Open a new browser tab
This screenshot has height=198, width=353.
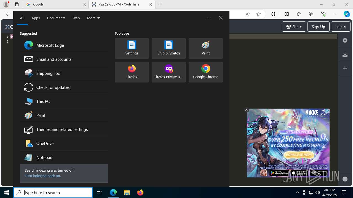[x=160, y=4]
